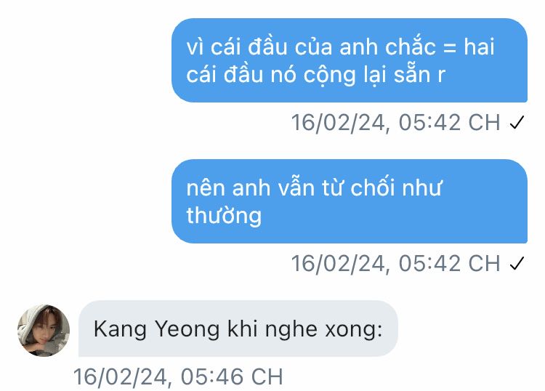Click the word 'thường' in the second message
The width and height of the screenshot is (545, 391).
click(224, 215)
